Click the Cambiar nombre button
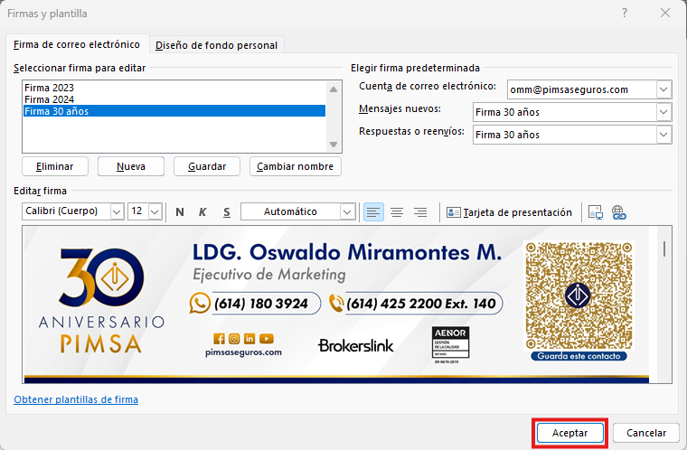Image resolution: width=687 pixels, height=450 pixels. tap(296, 166)
